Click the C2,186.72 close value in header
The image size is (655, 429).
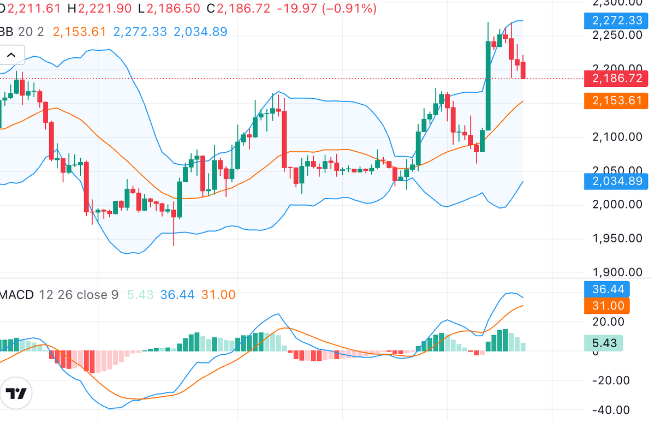tap(243, 8)
